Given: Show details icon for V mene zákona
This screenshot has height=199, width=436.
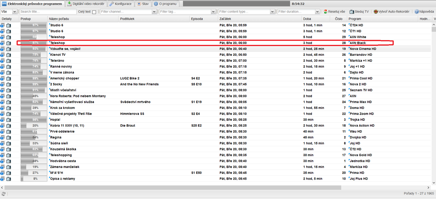Looking at the screenshot, I should 3,72.
